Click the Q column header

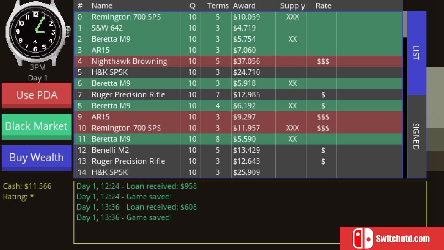click(192, 6)
